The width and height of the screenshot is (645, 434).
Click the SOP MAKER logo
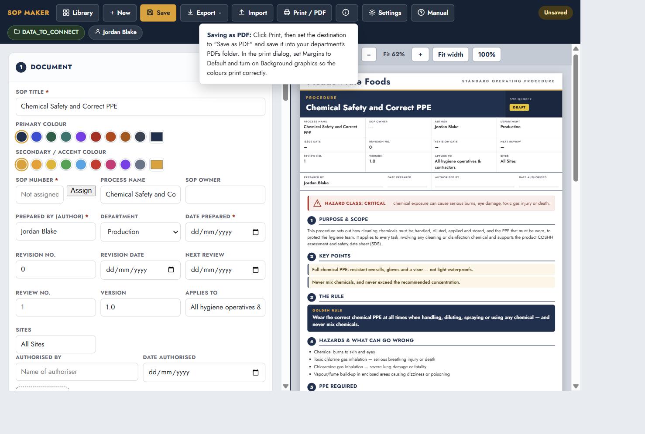(28, 13)
